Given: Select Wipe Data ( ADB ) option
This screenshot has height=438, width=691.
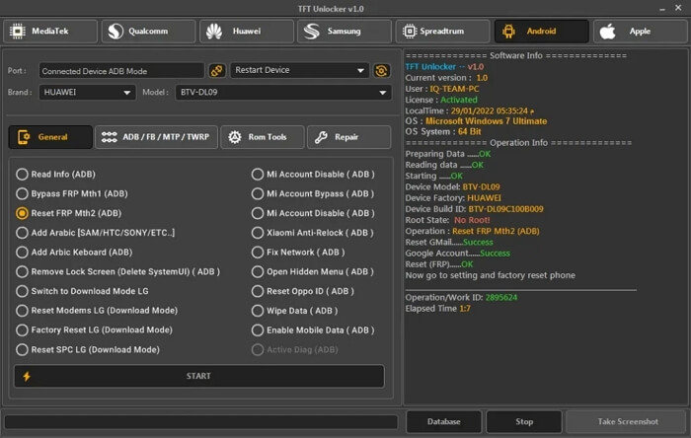Looking at the screenshot, I should tap(294, 311).
